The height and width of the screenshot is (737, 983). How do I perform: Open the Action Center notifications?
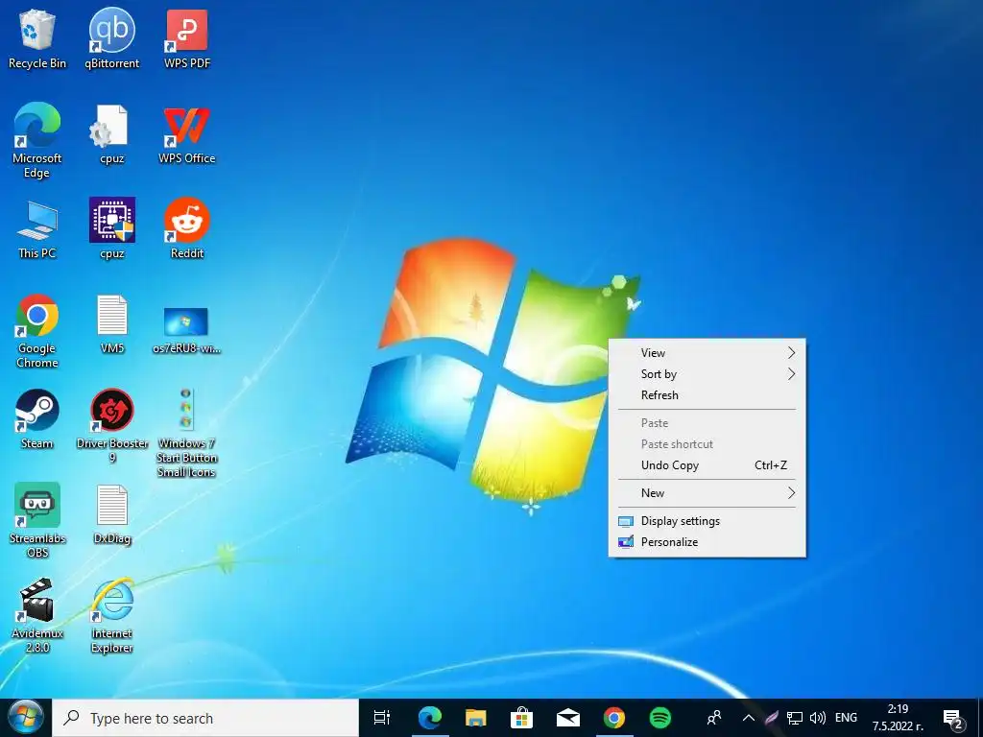click(x=953, y=719)
